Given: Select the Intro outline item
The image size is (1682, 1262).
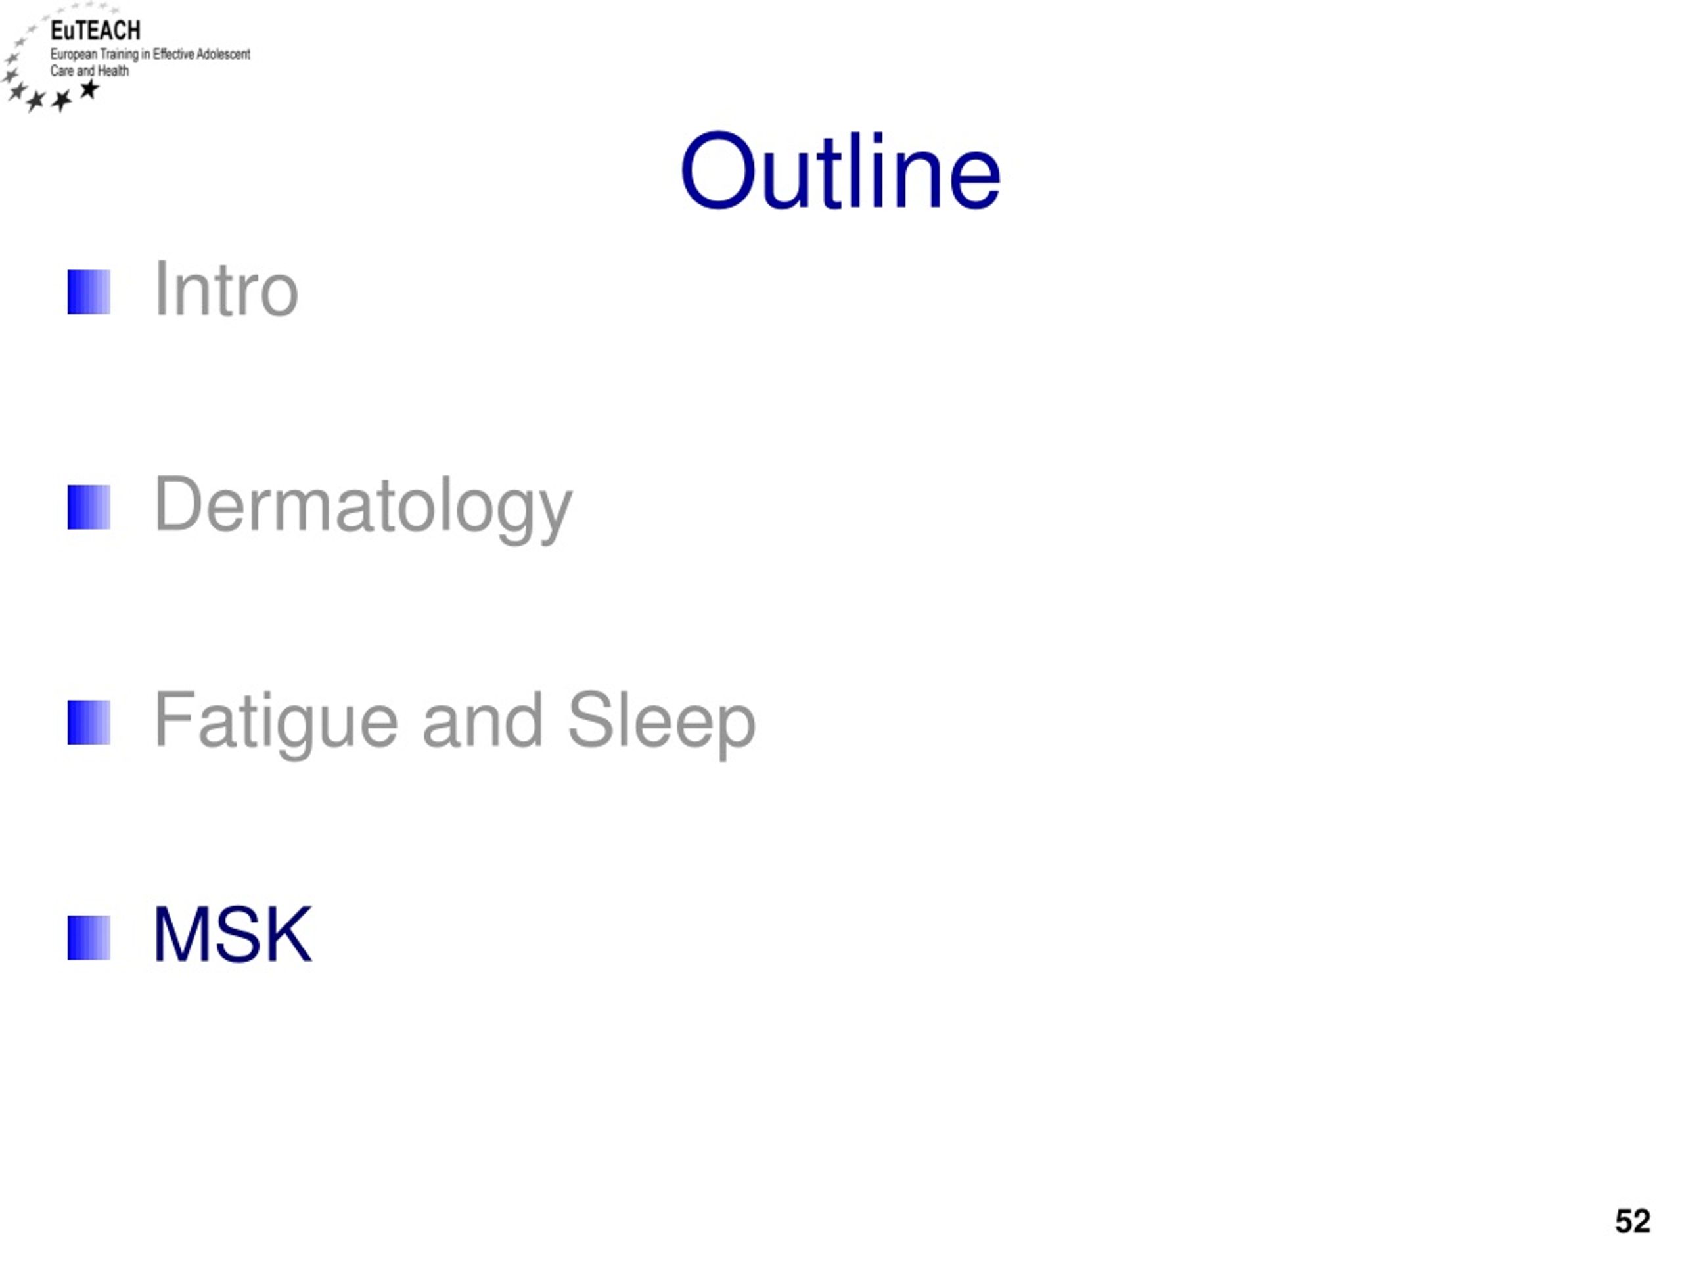Looking at the screenshot, I should click(x=226, y=289).
